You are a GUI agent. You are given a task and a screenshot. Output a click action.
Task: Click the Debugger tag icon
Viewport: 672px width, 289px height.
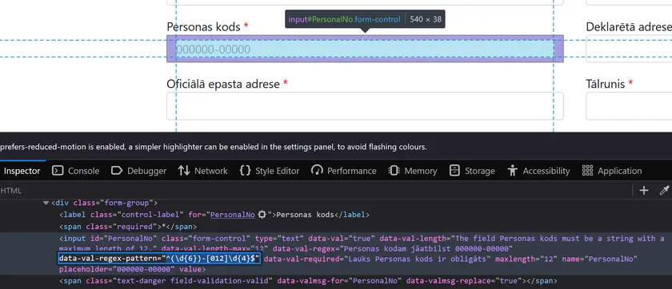(x=117, y=171)
